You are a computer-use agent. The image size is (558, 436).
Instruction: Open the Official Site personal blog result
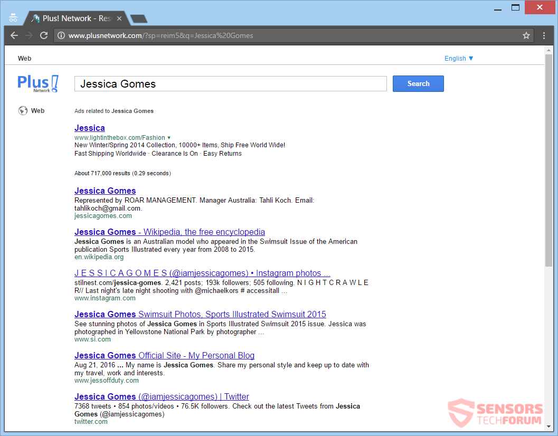pos(164,356)
